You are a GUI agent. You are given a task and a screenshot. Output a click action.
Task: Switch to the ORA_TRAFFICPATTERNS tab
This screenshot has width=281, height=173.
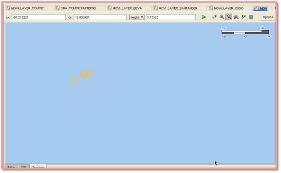(78, 8)
